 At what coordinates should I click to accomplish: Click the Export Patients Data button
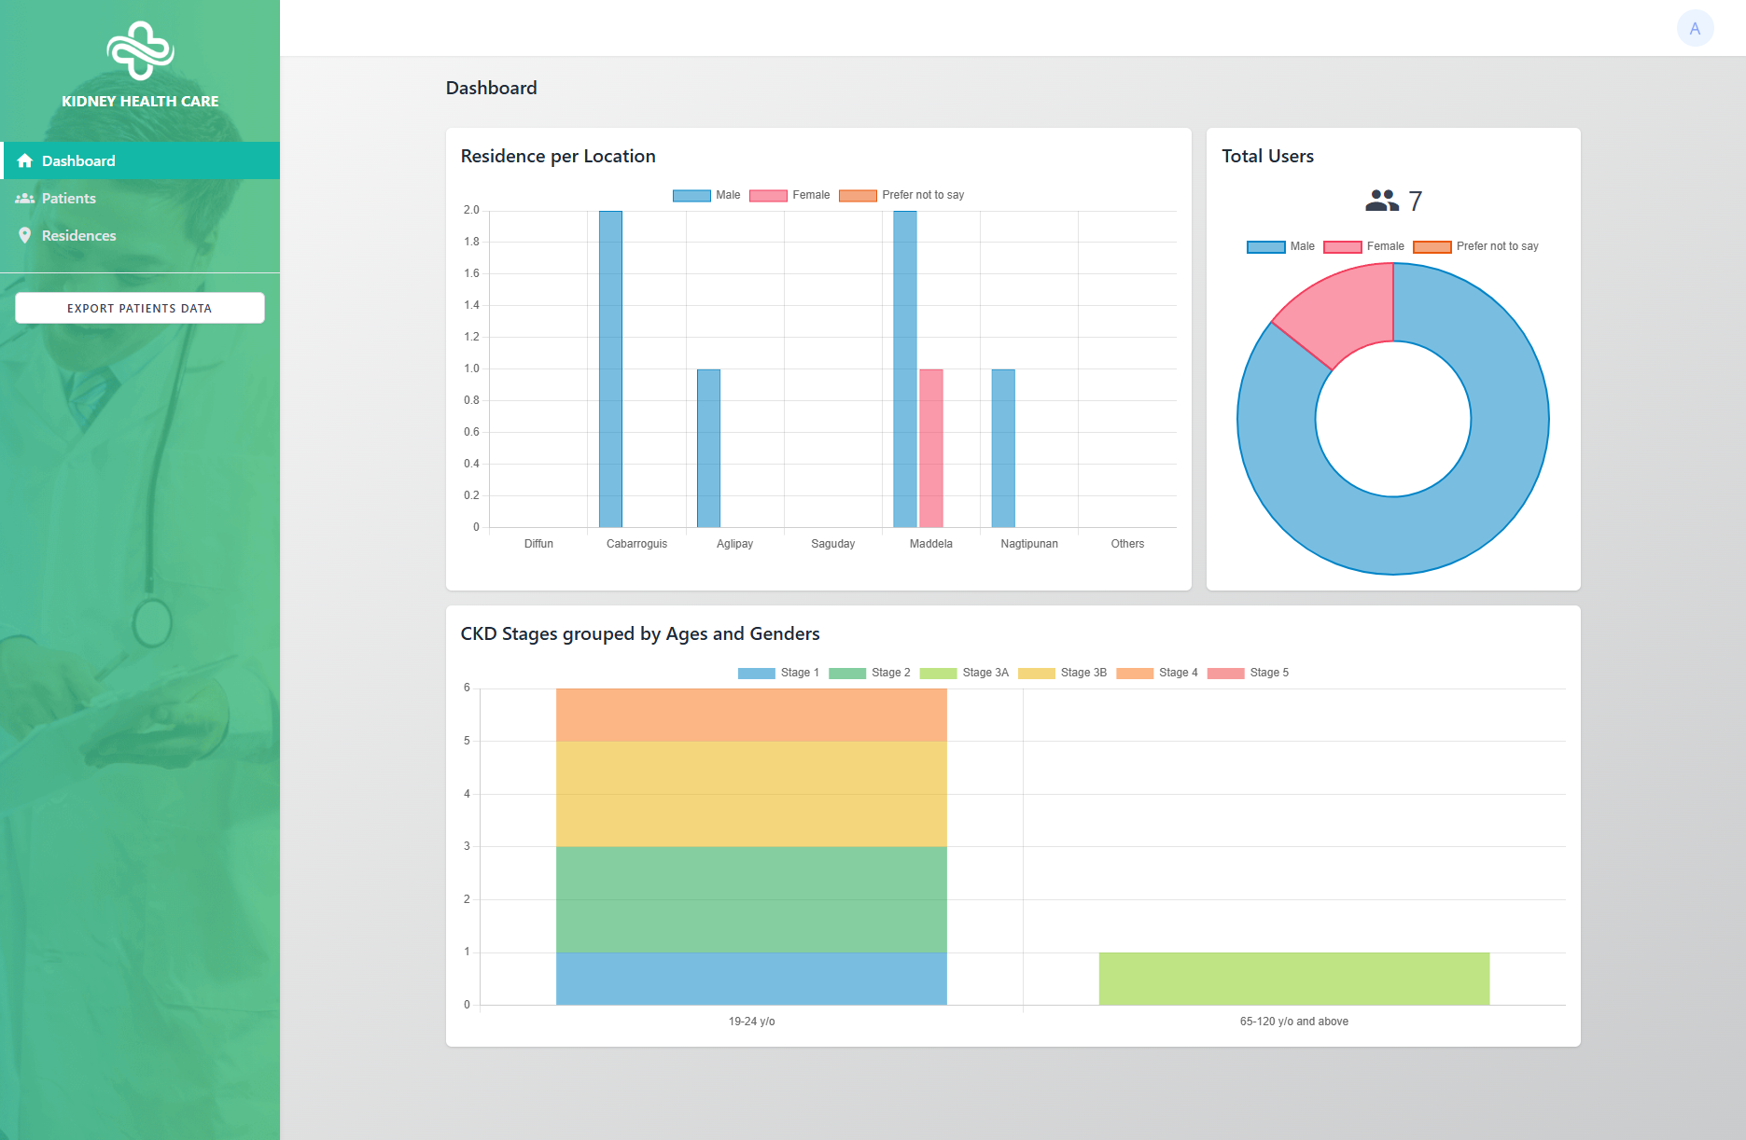(x=140, y=308)
